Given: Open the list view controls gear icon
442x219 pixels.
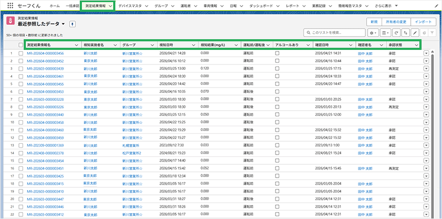Looking at the screenshot, I should [x=372, y=33].
